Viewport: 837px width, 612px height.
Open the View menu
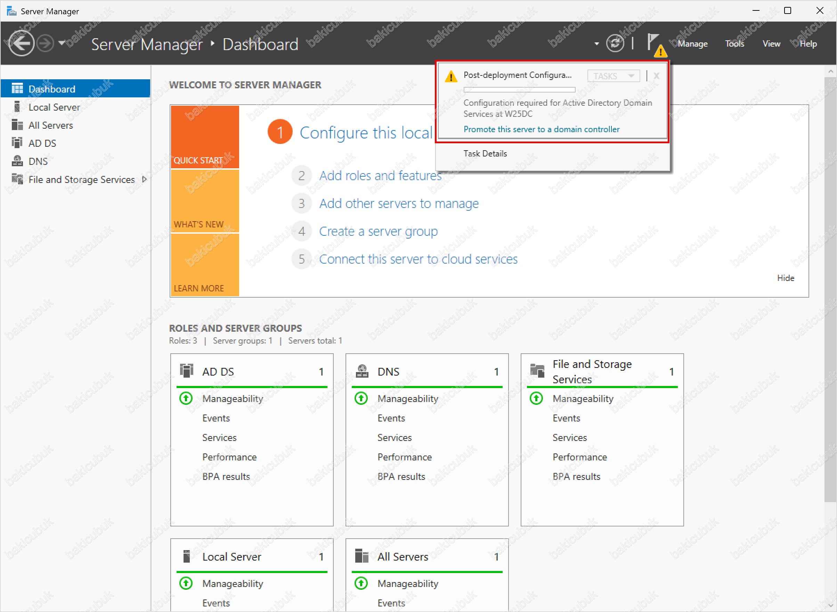click(771, 44)
